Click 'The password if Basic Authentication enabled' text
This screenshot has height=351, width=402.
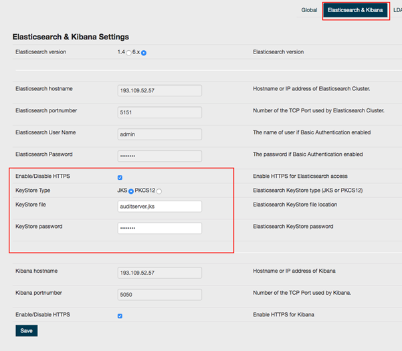pos(308,154)
